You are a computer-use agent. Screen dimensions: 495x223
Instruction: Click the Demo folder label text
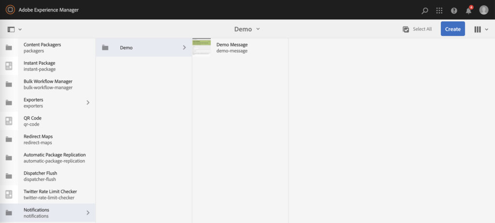(126, 48)
